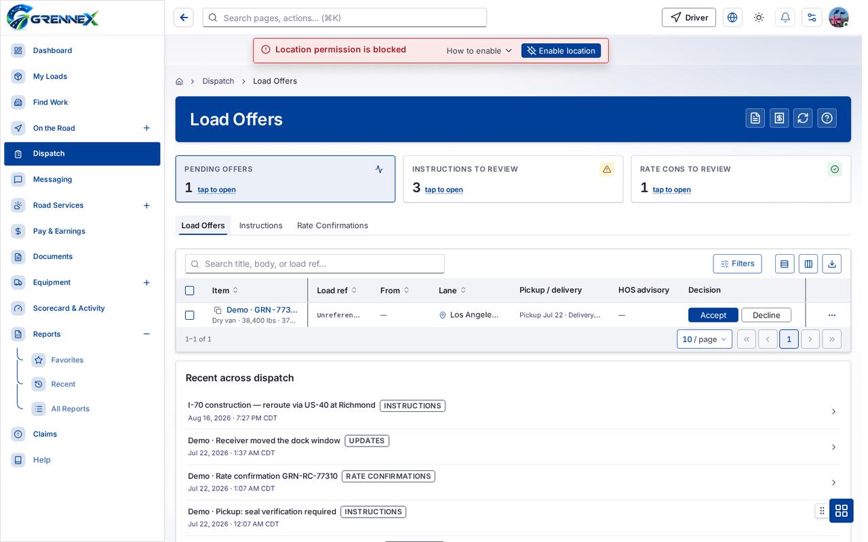Image resolution: width=868 pixels, height=542 pixels.
Task: Expand the On the Road menu
Action: (x=146, y=128)
